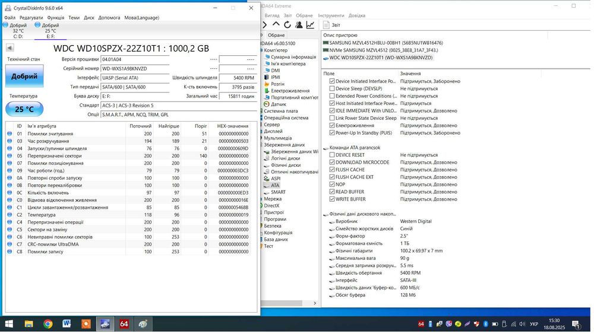Click the AIDA64 forward navigation arrow
This screenshot has width=594, height=334.
(265, 25)
